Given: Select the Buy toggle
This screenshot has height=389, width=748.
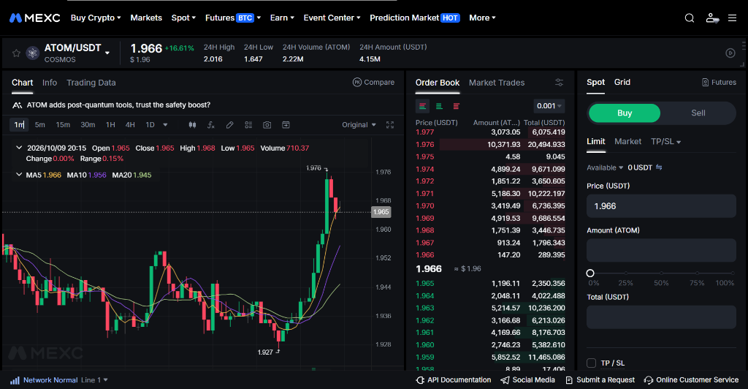Looking at the screenshot, I should 625,113.
